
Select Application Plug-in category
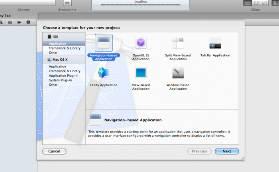pyautogui.click(x=63, y=75)
